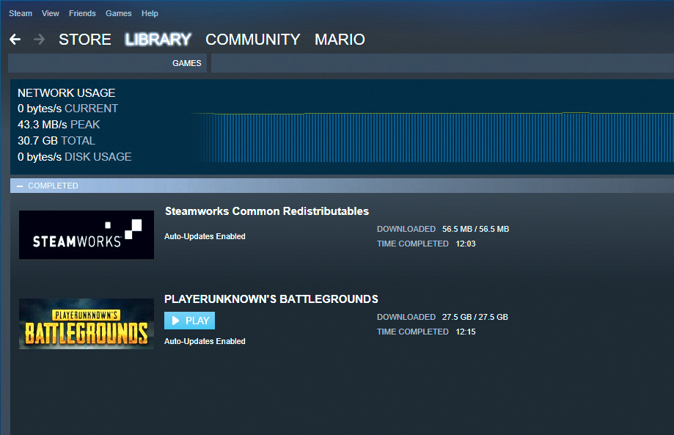Viewport: 674px width, 435px height.
Task: Click the back navigation arrow
Action: pyautogui.click(x=15, y=40)
